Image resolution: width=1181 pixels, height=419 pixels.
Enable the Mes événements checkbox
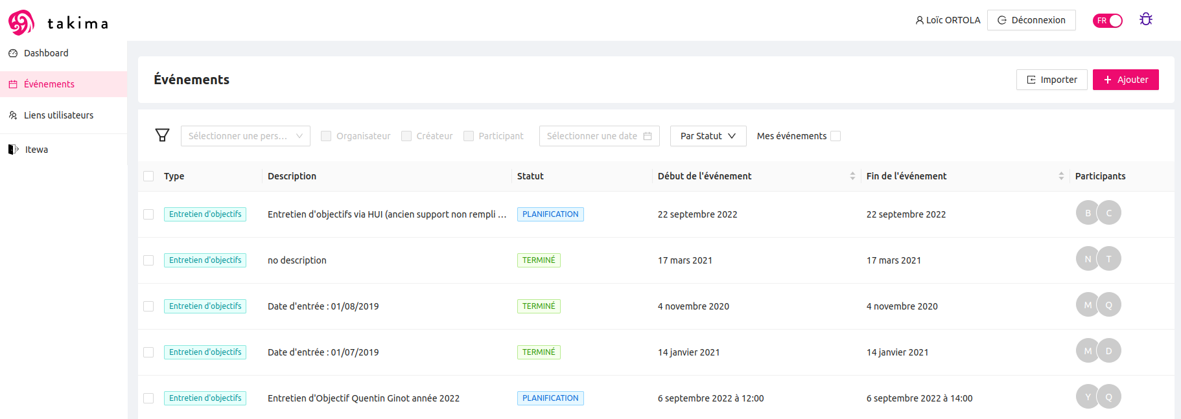[836, 136]
